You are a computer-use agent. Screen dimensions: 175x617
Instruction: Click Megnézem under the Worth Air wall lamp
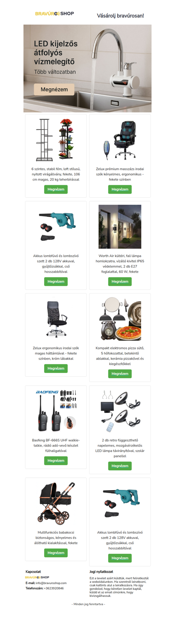[120, 281]
